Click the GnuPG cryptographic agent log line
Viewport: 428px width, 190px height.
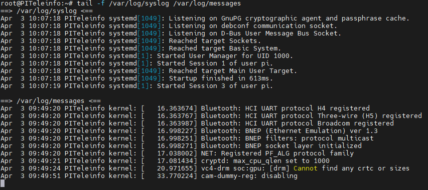[x=205, y=18]
